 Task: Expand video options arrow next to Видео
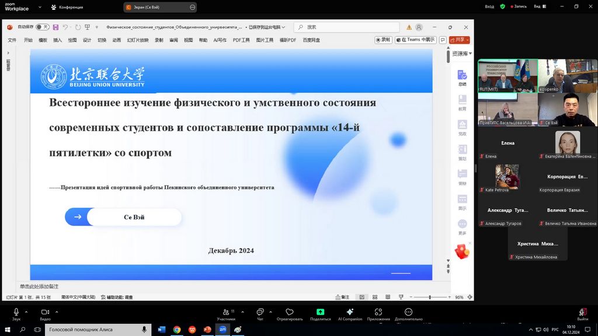[x=57, y=311]
